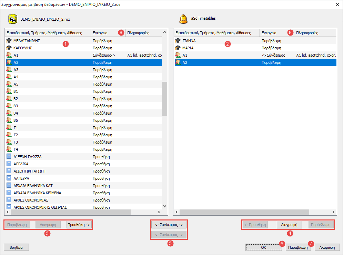This screenshot has height=255, width=343.
Task: Select the teacher icon next to ΜΕΛΛΙΣΑΝΙΔΗΣ
Action: (x=9, y=41)
